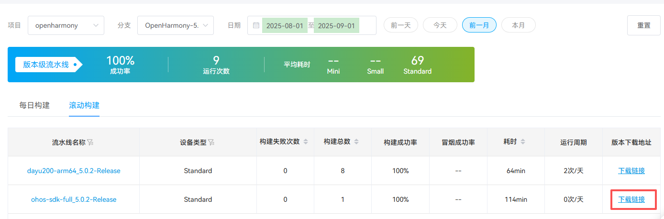The height and width of the screenshot is (219, 664).
Task: Open dayu200-arm64_5.0.2-Release pipeline link
Action: tap(74, 171)
